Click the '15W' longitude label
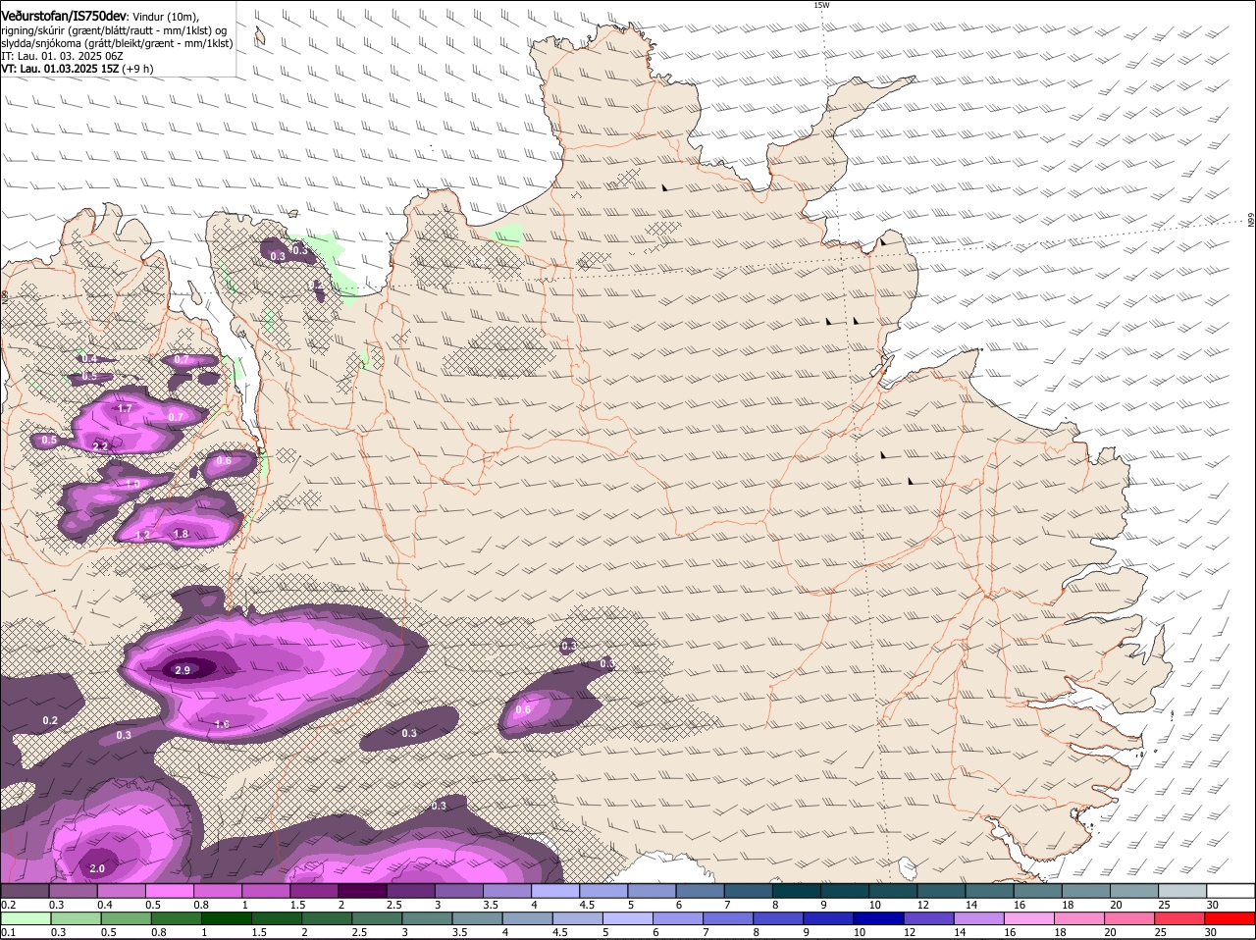The height and width of the screenshot is (940, 1256). coord(821,5)
